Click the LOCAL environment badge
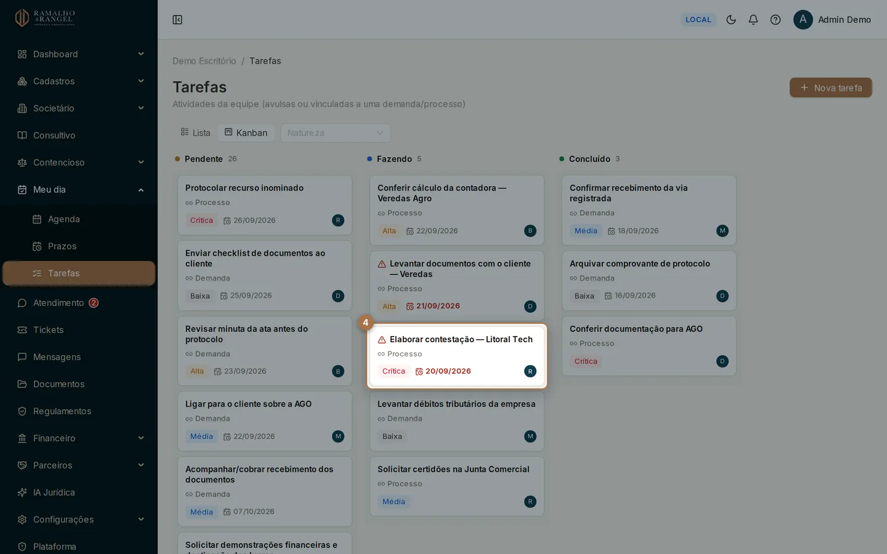Screen dimensions: 887x554 click(699, 20)
